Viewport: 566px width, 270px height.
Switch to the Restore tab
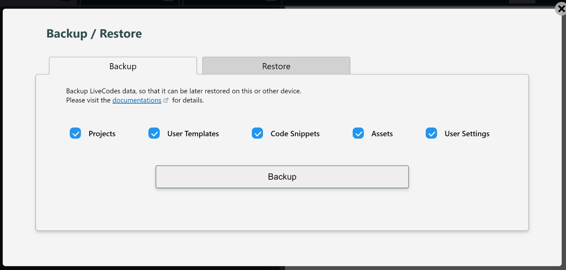276,66
